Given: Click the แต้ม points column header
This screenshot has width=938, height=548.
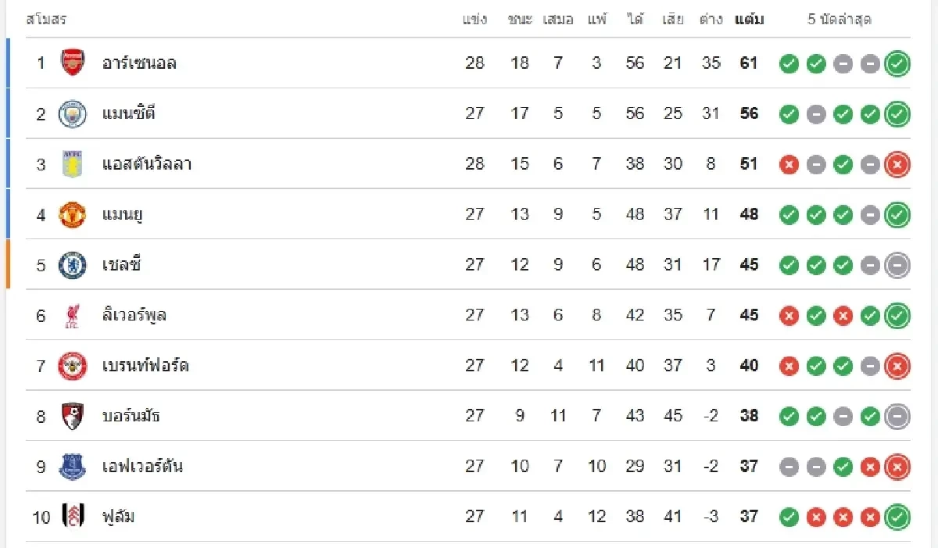Looking at the screenshot, I should 749,20.
